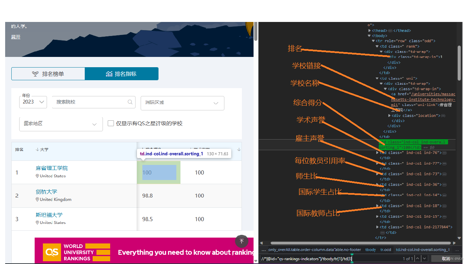
Task: Click the 98.5 score for 斯坦福大学
Action: click(148, 219)
